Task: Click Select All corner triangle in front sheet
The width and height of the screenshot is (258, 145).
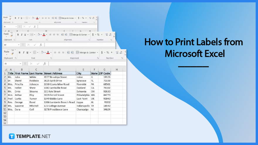Action: point(6,69)
